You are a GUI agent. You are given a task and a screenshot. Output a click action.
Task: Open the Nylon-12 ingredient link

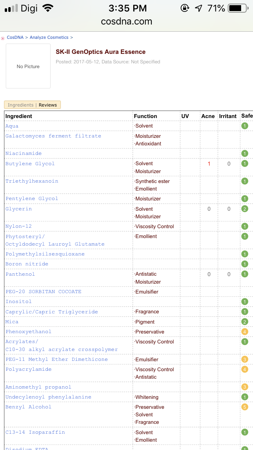tap(19, 227)
